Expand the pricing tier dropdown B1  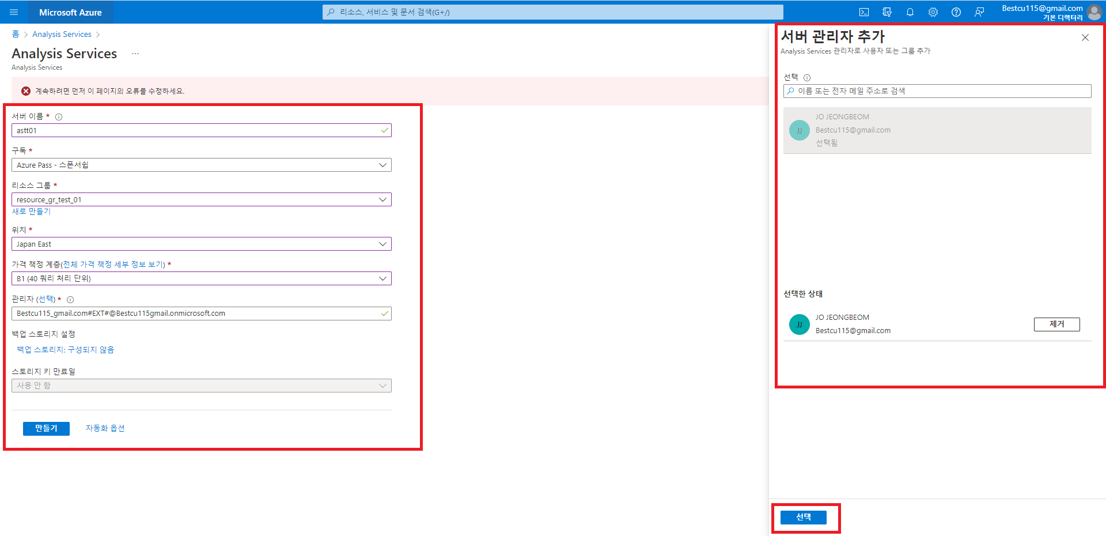pos(202,278)
